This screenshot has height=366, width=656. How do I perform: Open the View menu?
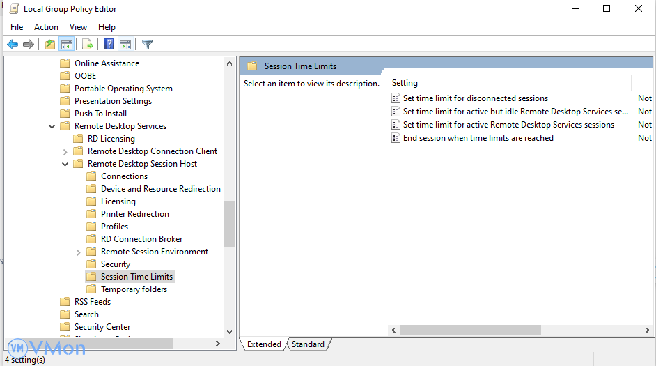(78, 27)
